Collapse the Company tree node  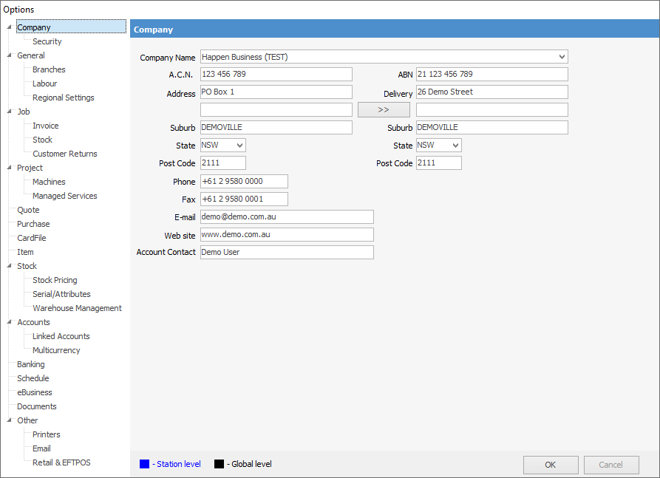(9, 27)
